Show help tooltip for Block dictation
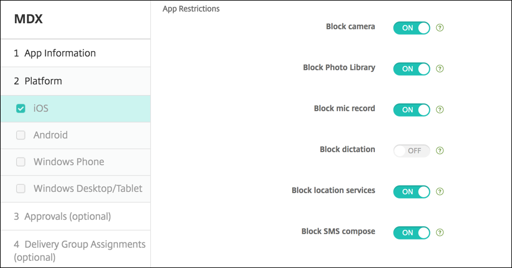This screenshot has width=512, height=268. tap(440, 150)
